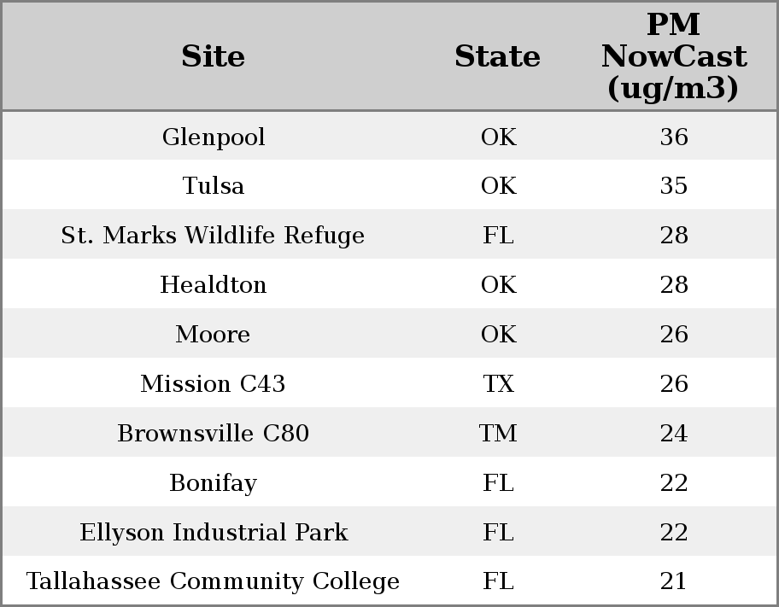Click the Ellyson Industrial Park cell
Screen dimensions: 779x607
pyautogui.click(x=213, y=533)
